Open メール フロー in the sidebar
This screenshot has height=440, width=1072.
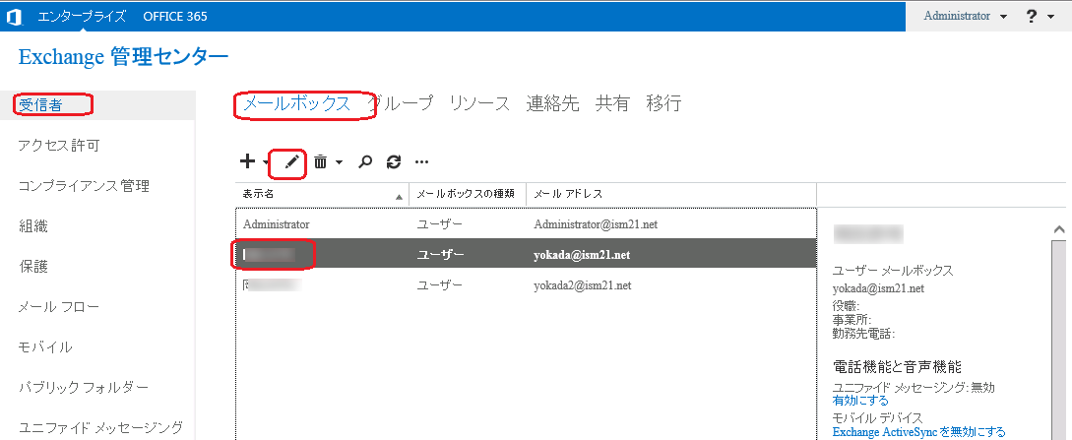pos(59,307)
